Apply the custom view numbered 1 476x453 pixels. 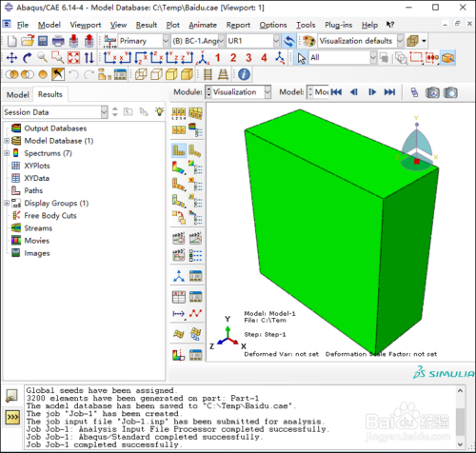pos(217,58)
